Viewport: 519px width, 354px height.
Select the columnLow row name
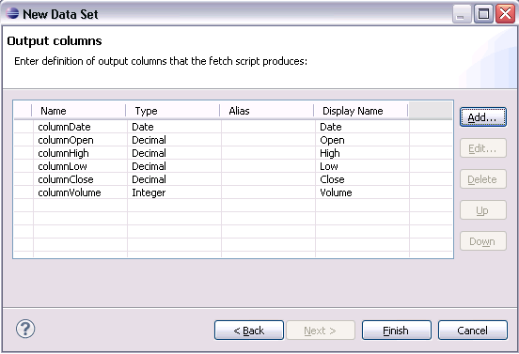[62, 166]
